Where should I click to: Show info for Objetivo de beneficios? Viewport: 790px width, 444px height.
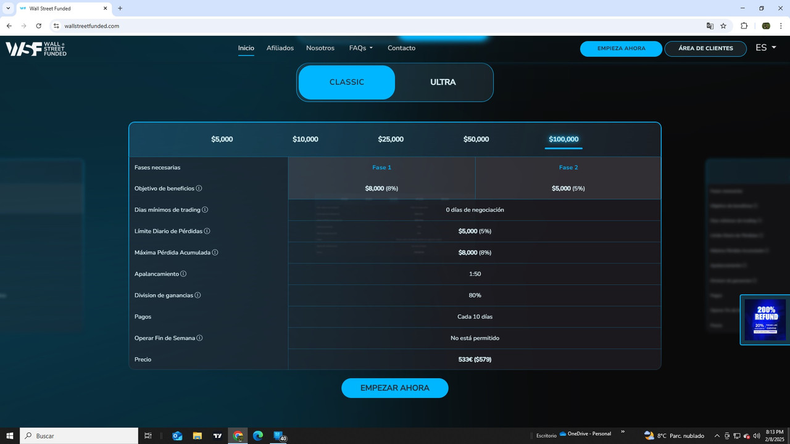tap(199, 189)
